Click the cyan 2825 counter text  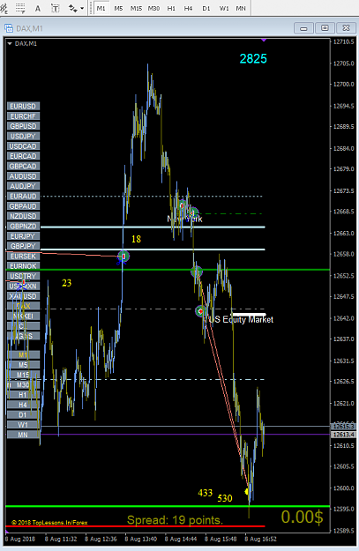coord(253,59)
